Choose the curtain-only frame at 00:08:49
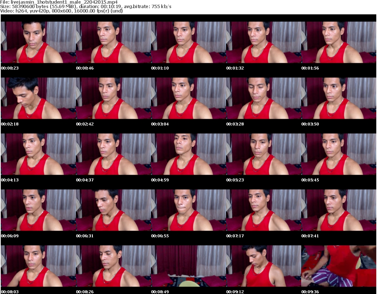Screen dimensions: 377x294 point(188,266)
